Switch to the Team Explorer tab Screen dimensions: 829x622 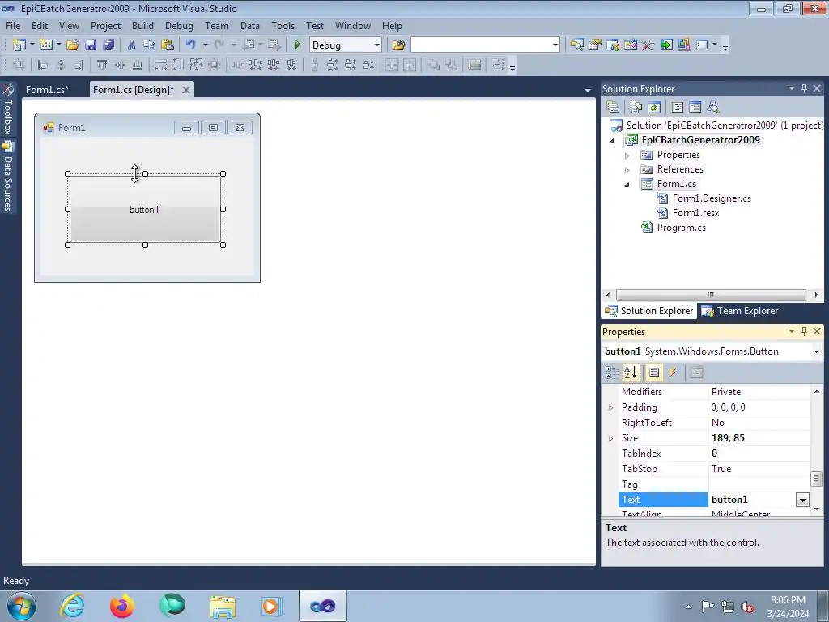click(x=740, y=311)
